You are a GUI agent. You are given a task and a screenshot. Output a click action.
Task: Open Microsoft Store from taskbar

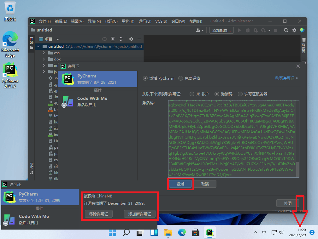pyautogui.click(x=196, y=232)
